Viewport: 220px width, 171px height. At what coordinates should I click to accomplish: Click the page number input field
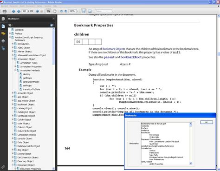pos(25,11)
